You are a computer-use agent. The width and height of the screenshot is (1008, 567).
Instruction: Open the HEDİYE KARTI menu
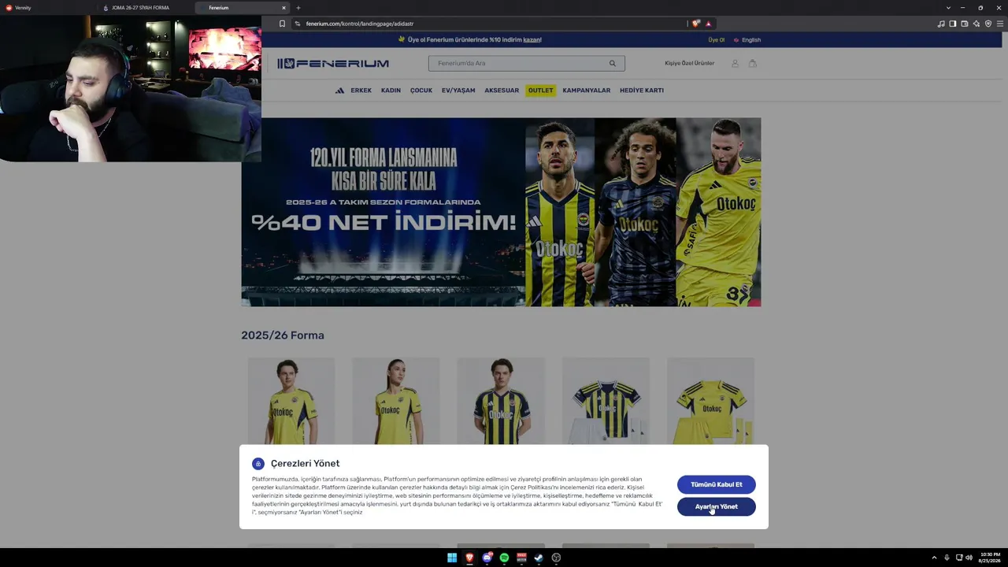[642, 91]
